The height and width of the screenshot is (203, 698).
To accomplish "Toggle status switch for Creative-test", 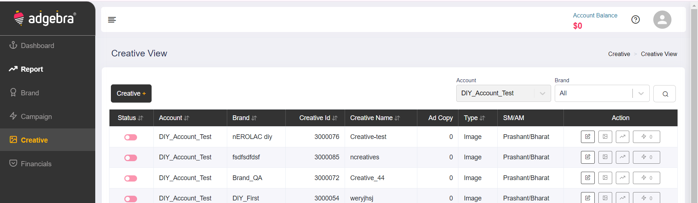I will [131, 137].
